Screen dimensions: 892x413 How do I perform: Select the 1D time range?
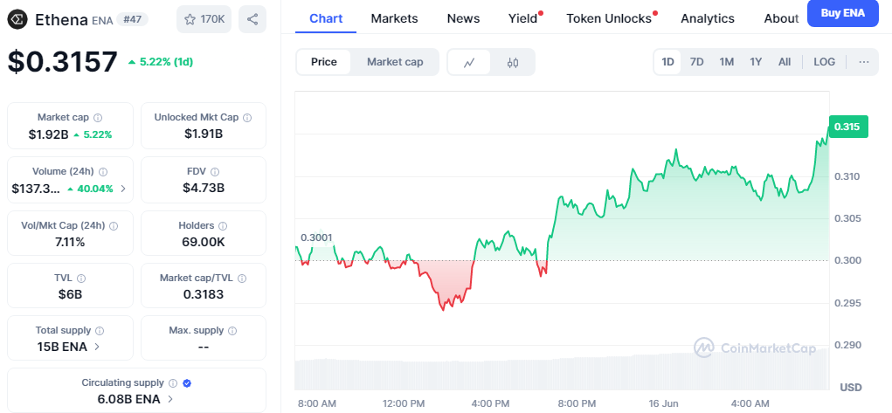[x=667, y=62]
